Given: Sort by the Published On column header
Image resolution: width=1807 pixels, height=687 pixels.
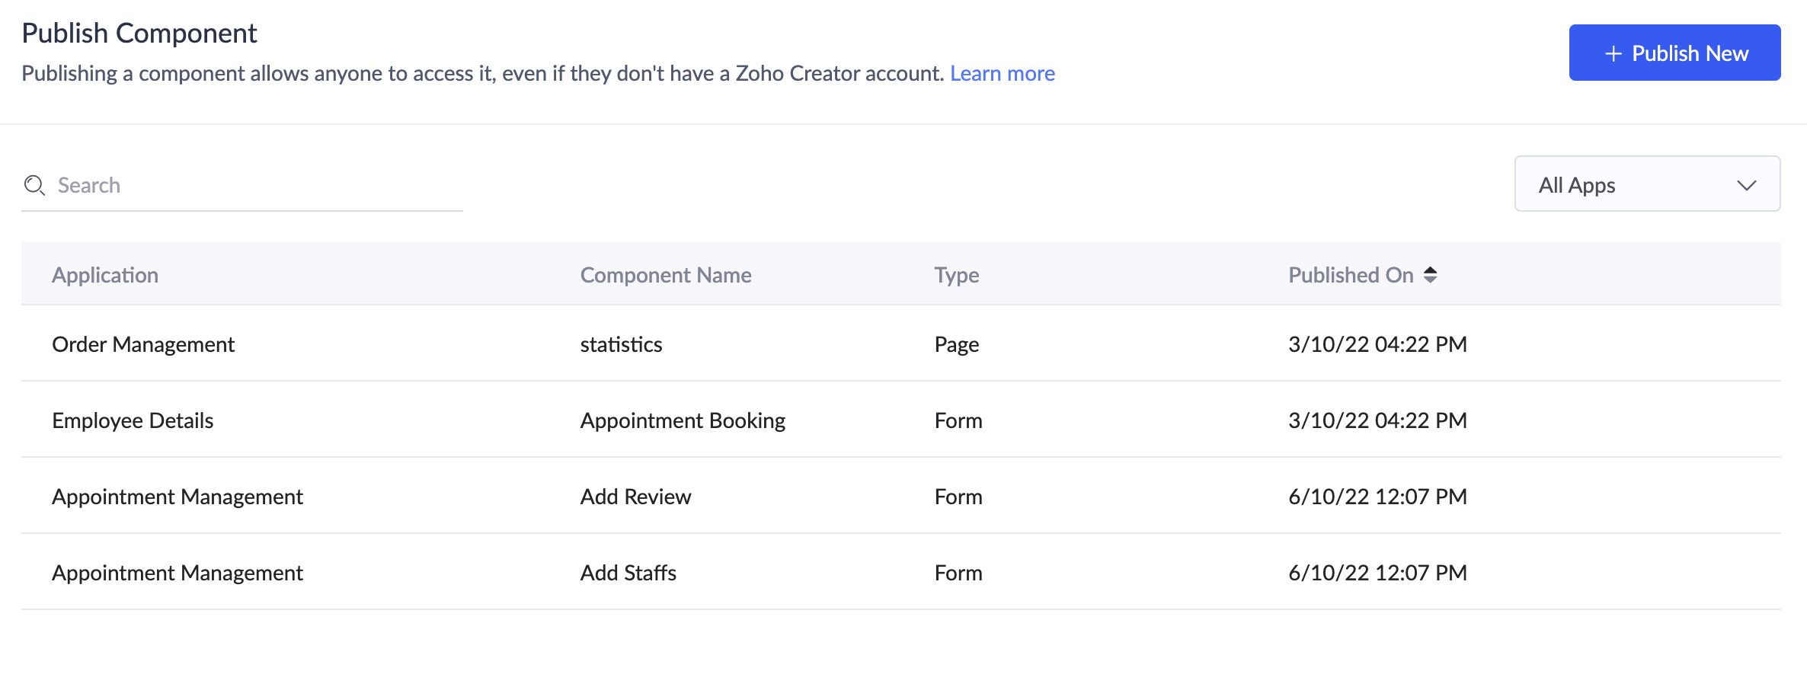Looking at the screenshot, I should pyautogui.click(x=1350, y=275).
